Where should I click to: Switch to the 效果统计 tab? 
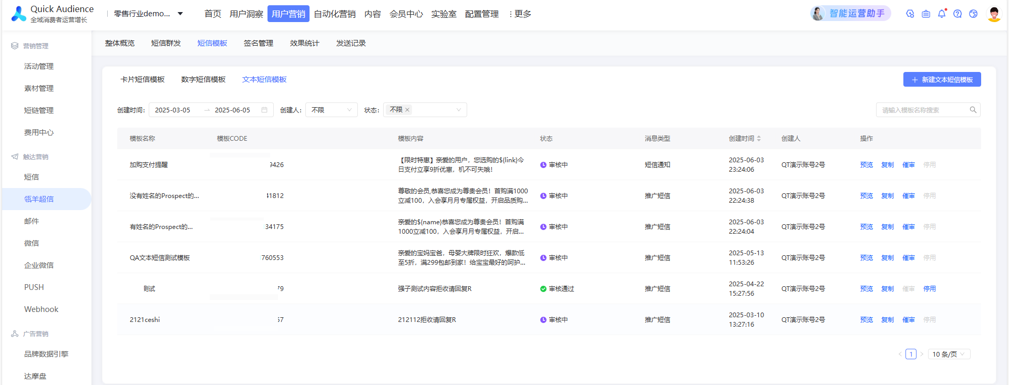[x=305, y=43]
